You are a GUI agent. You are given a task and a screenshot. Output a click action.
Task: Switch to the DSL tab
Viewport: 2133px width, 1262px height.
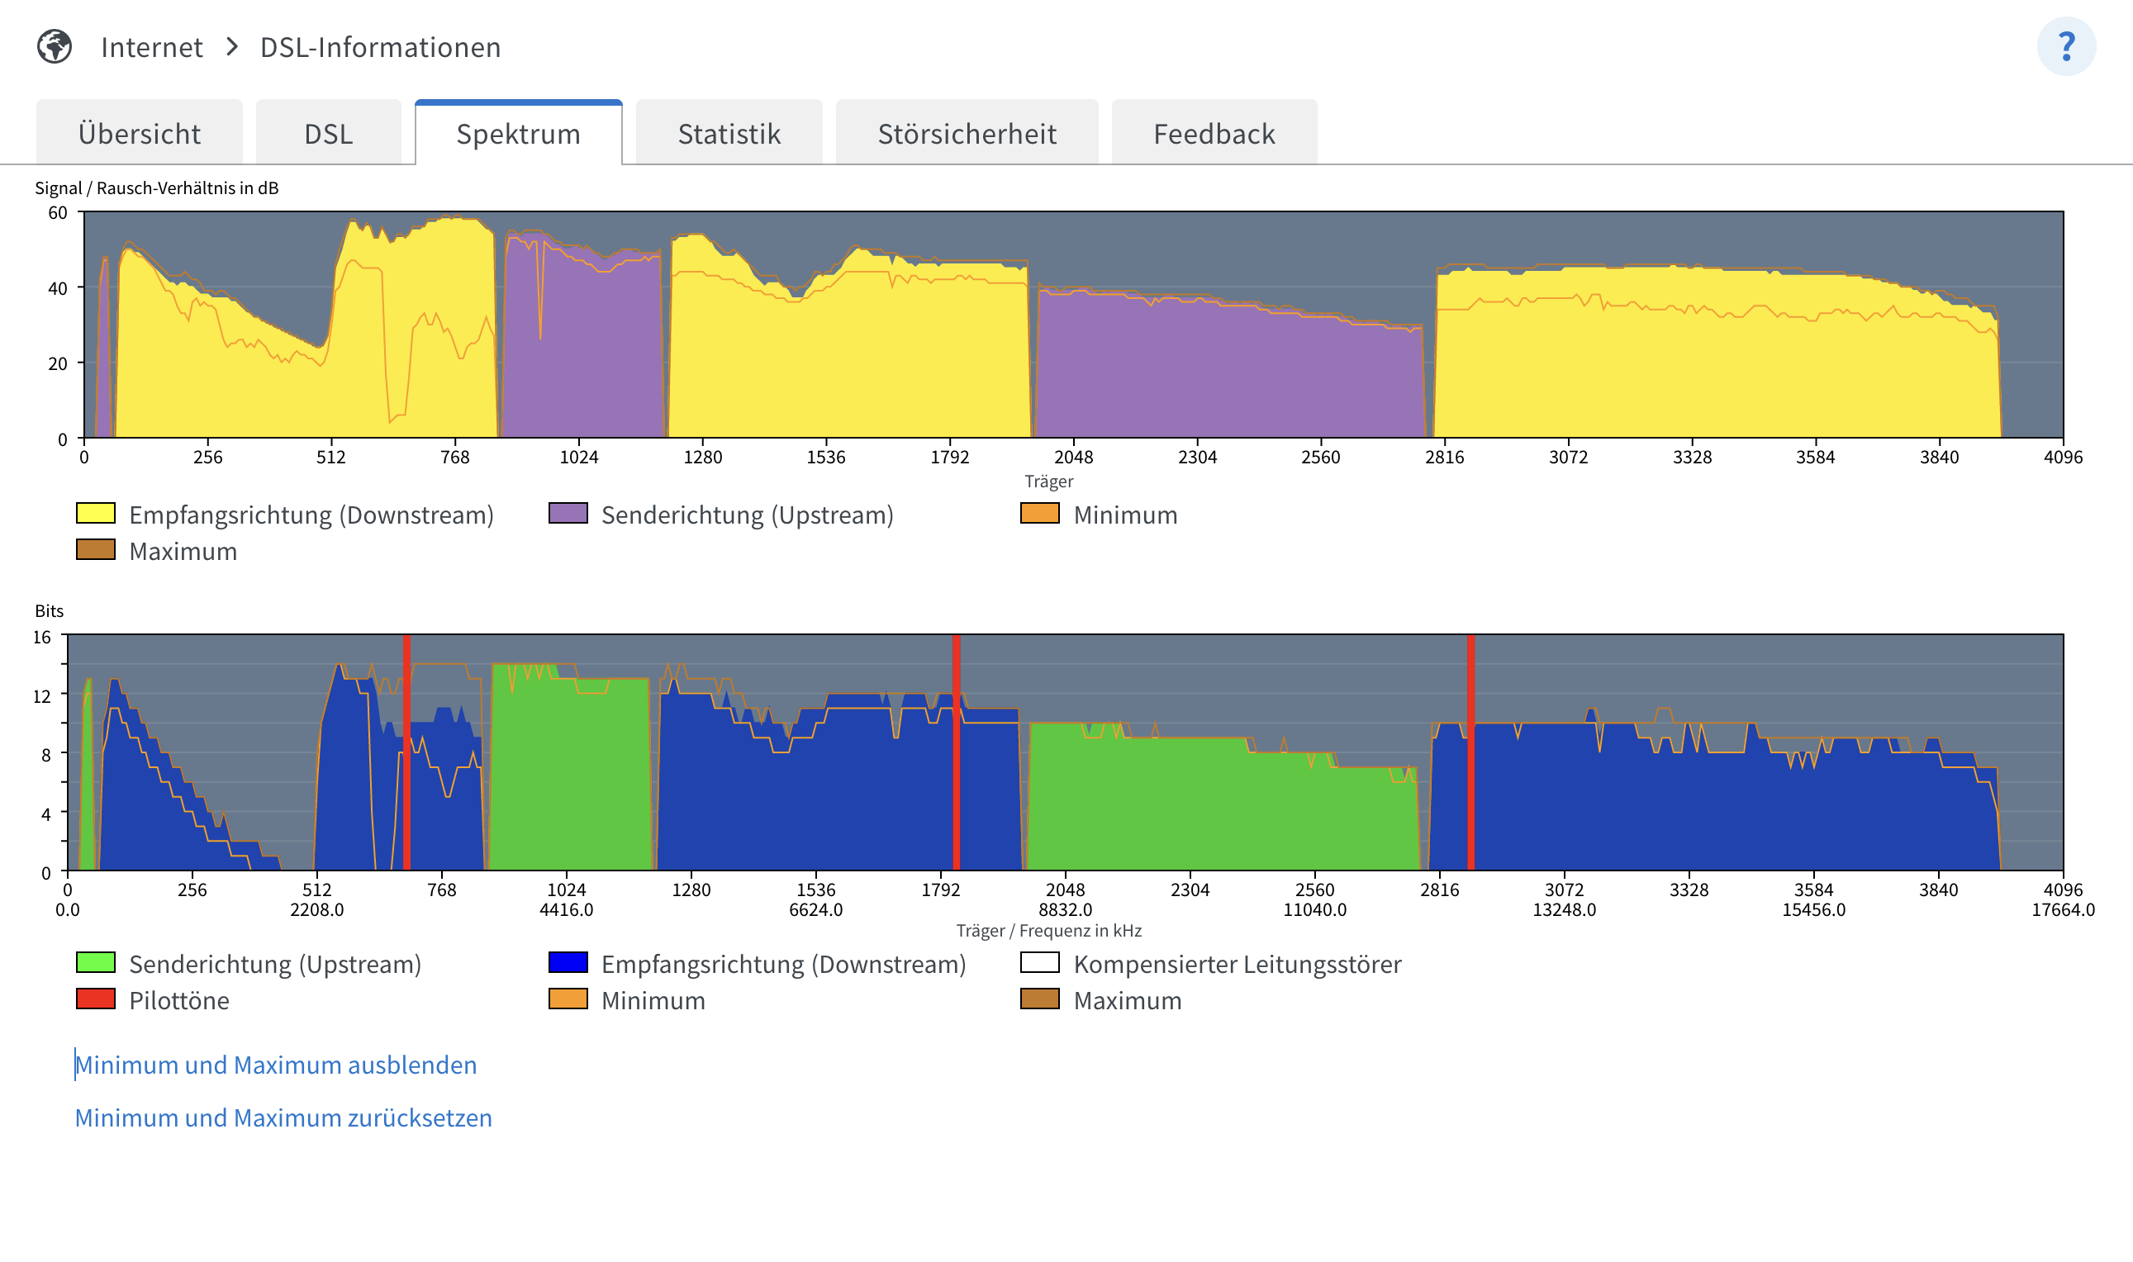click(328, 134)
